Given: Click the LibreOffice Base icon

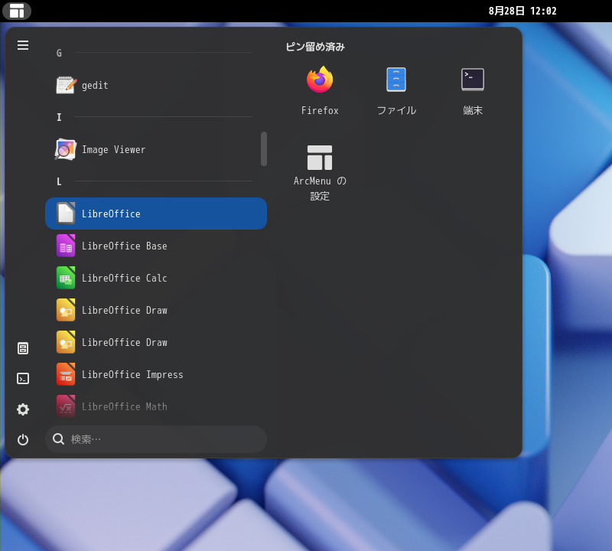Looking at the screenshot, I should click(66, 246).
